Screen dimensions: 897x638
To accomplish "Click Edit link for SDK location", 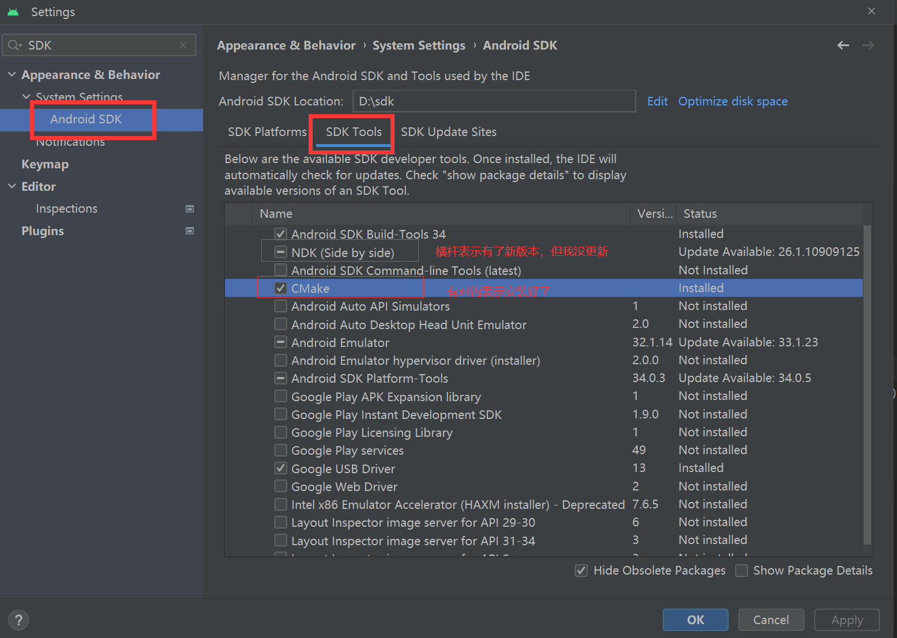I will (x=658, y=101).
